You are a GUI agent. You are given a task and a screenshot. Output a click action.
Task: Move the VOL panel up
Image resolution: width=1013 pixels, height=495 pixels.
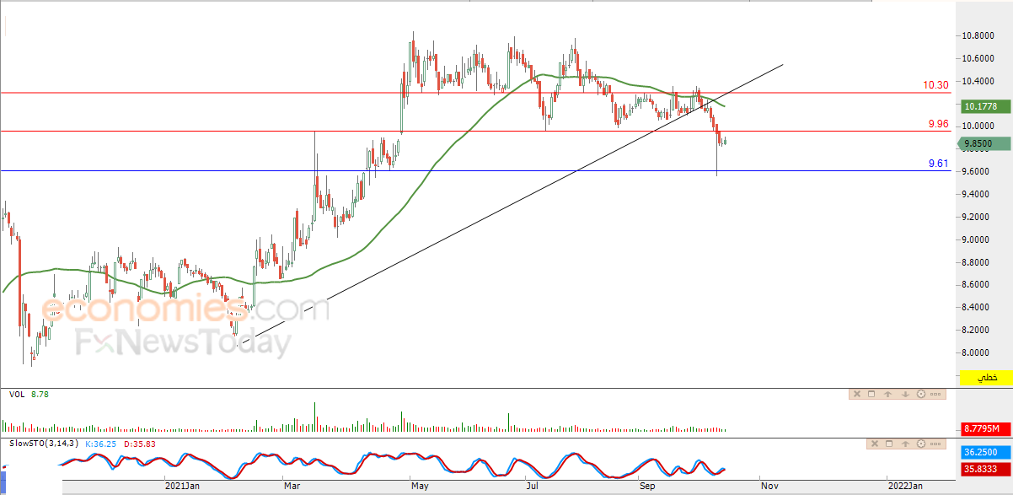(887, 394)
